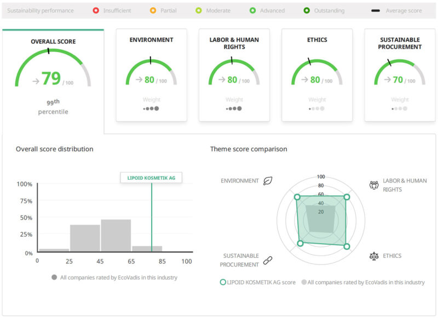The image size is (438, 318).
Task: Click the red Insufficient legend circle
Action: tap(96, 10)
